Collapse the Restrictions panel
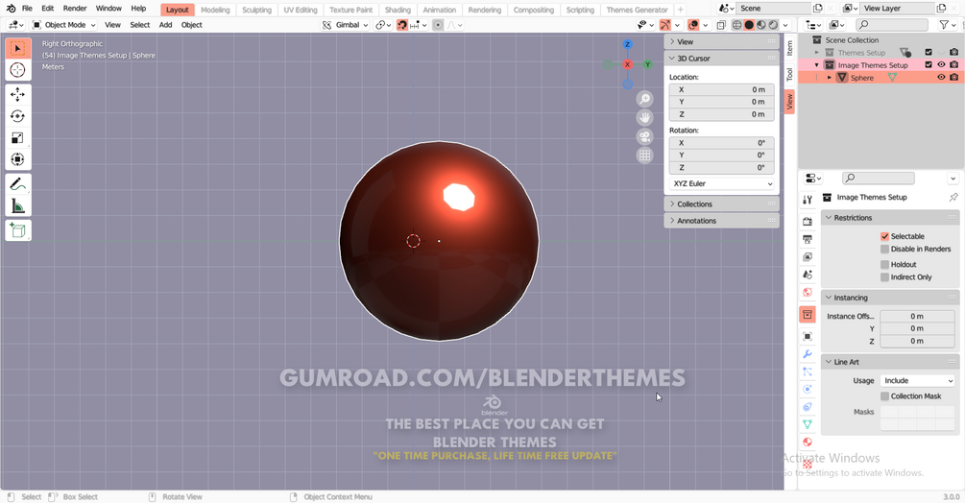This screenshot has width=965, height=503. click(x=829, y=218)
